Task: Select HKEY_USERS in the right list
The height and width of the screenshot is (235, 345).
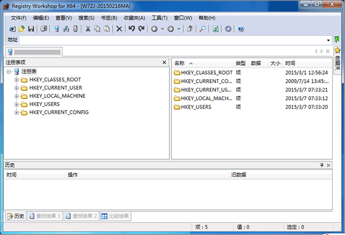Action: click(196, 107)
